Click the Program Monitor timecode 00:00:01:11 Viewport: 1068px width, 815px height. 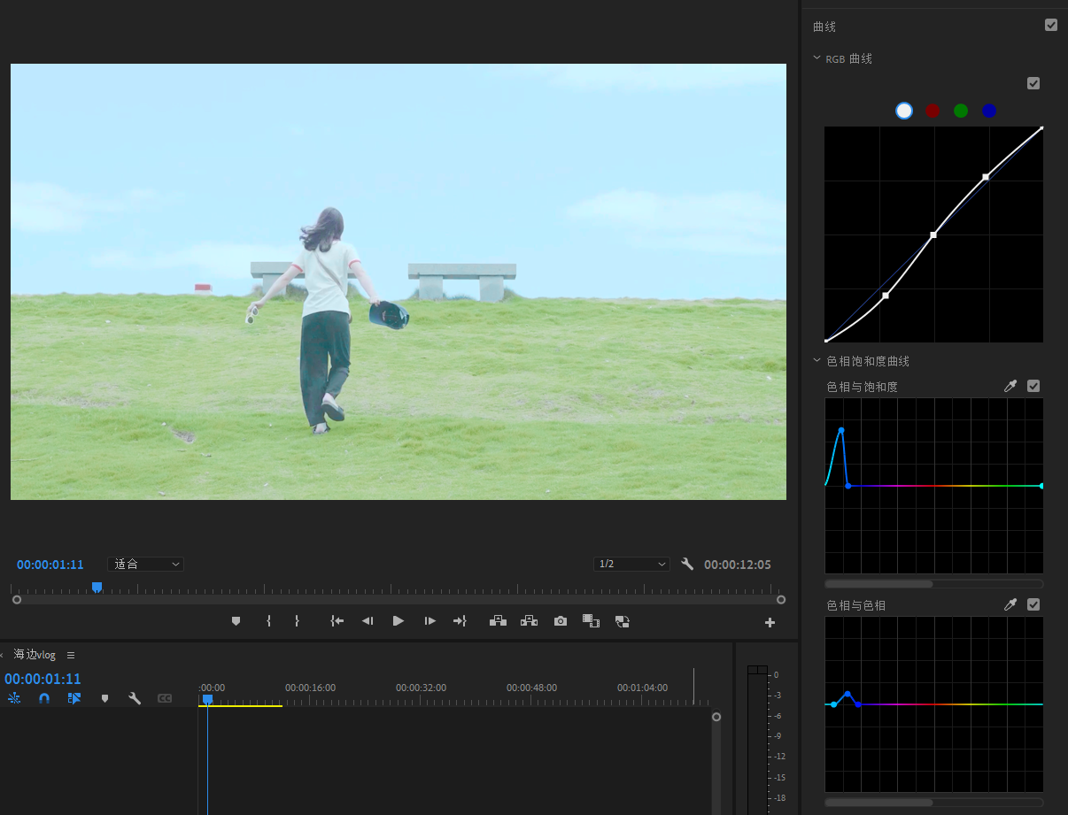[x=50, y=565]
